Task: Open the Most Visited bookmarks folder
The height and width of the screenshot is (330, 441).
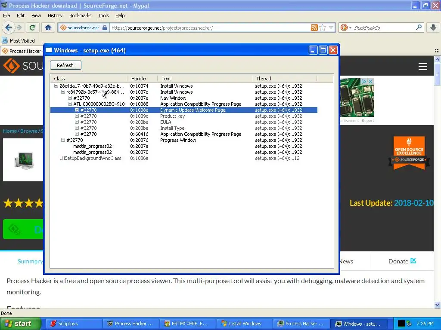Action: pos(18,41)
